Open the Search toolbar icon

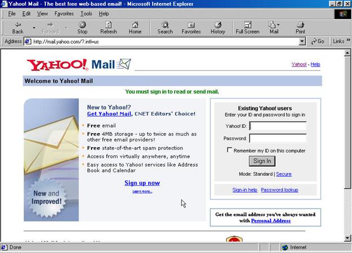(x=165, y=28)
